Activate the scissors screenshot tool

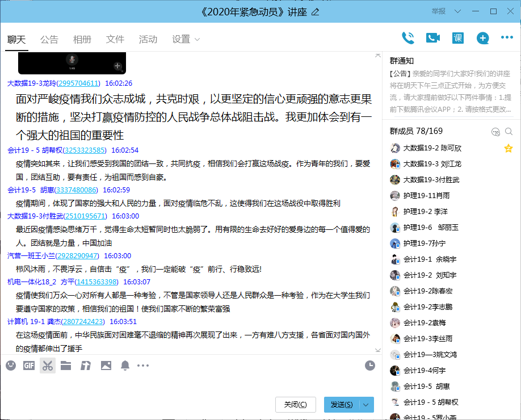point(48,366)
